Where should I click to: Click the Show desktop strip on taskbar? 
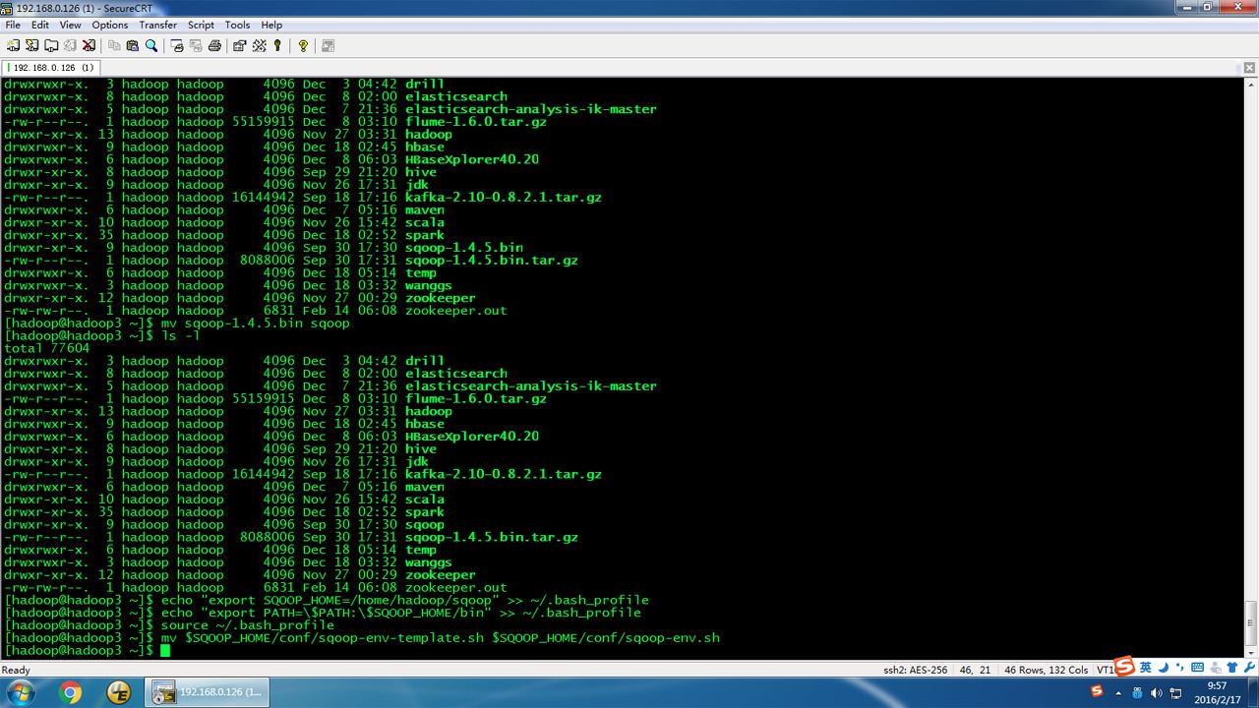coord(1252,692)
